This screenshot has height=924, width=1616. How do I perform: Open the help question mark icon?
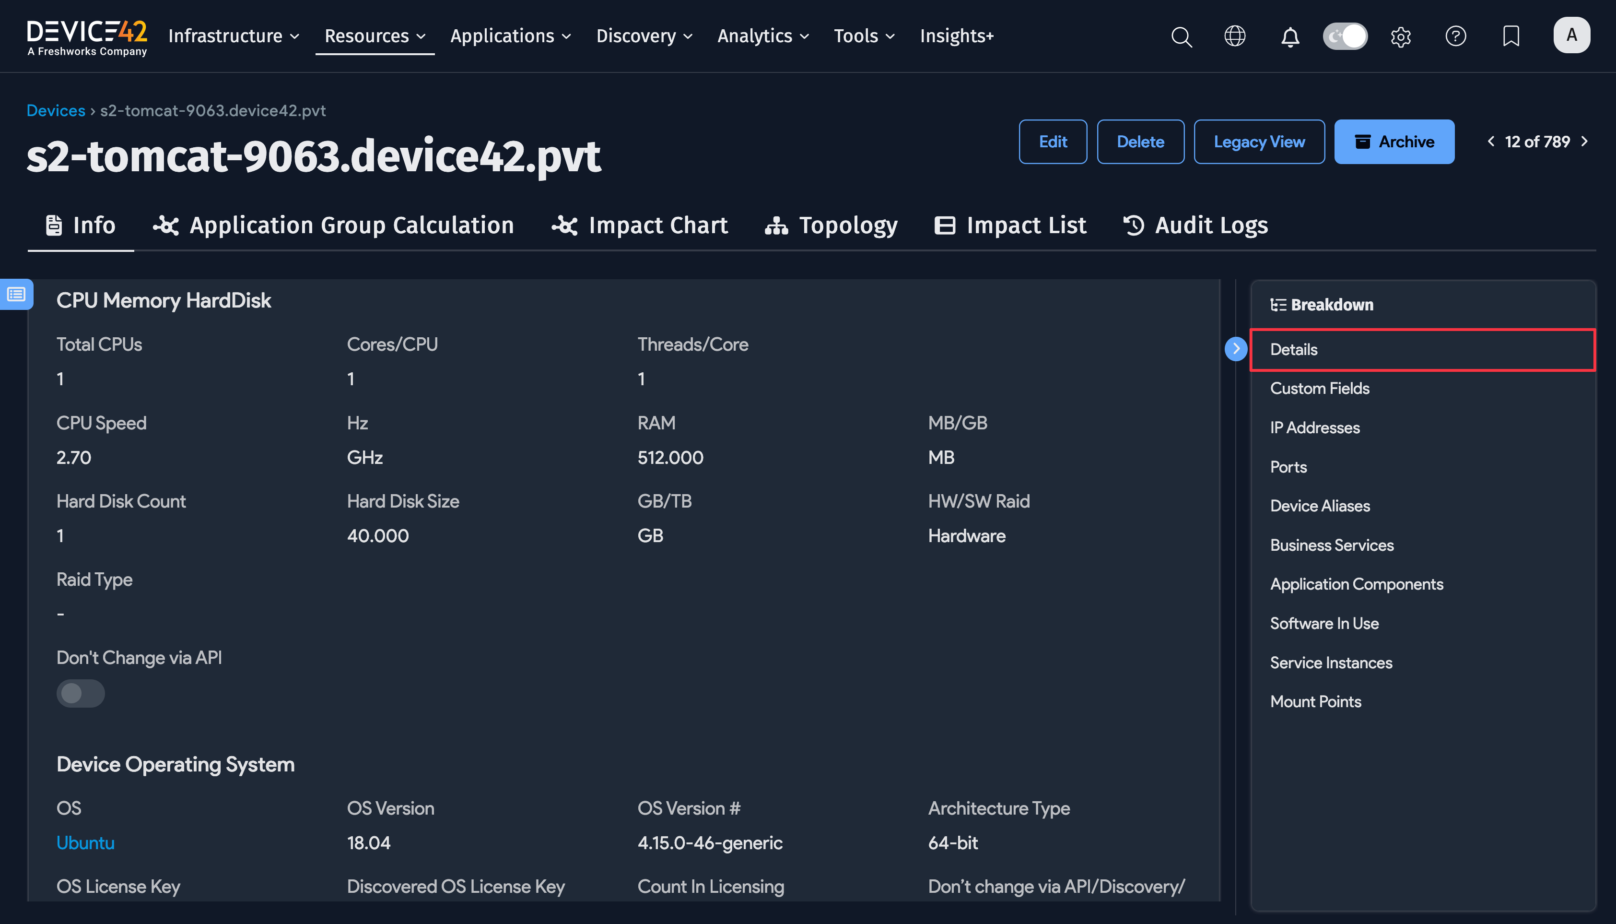pos(1456,36)
